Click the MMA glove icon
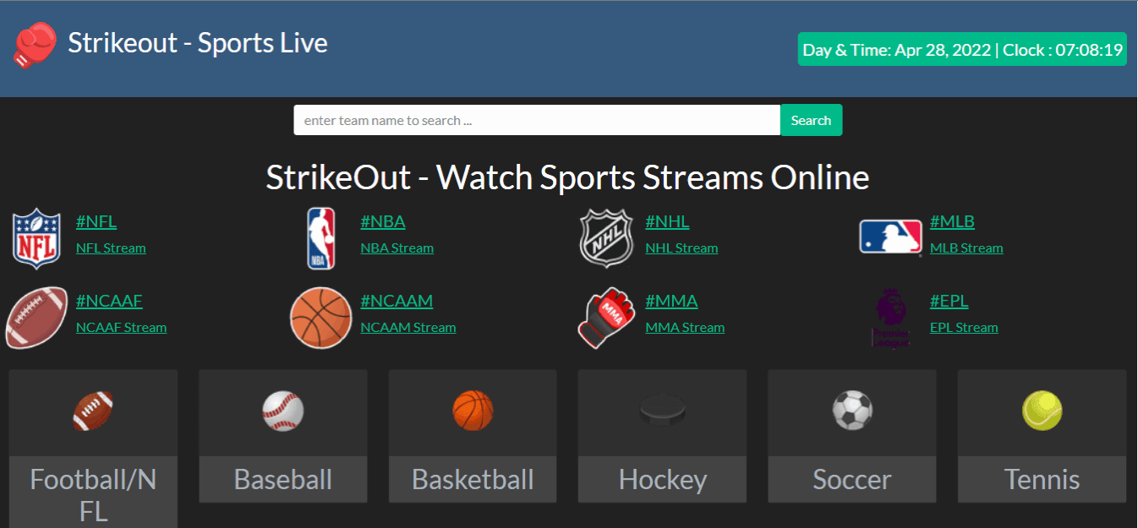The image size is (1138, 528). pos(605,318)
